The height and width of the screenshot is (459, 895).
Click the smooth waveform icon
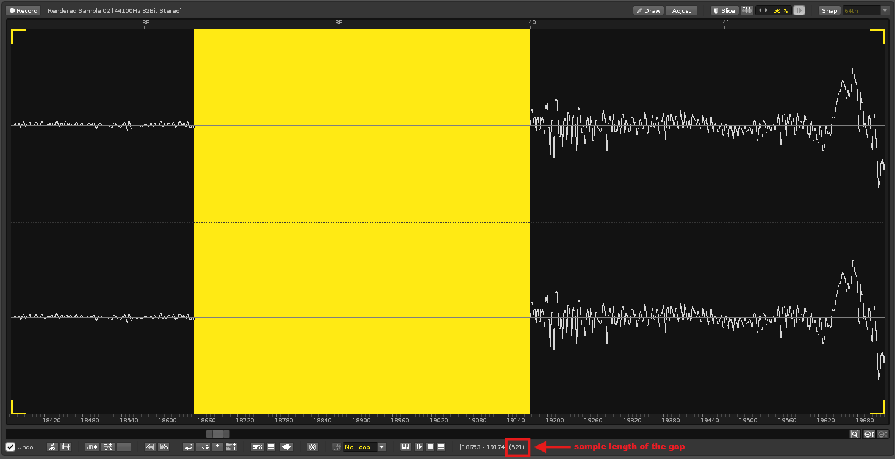(203, 447)
